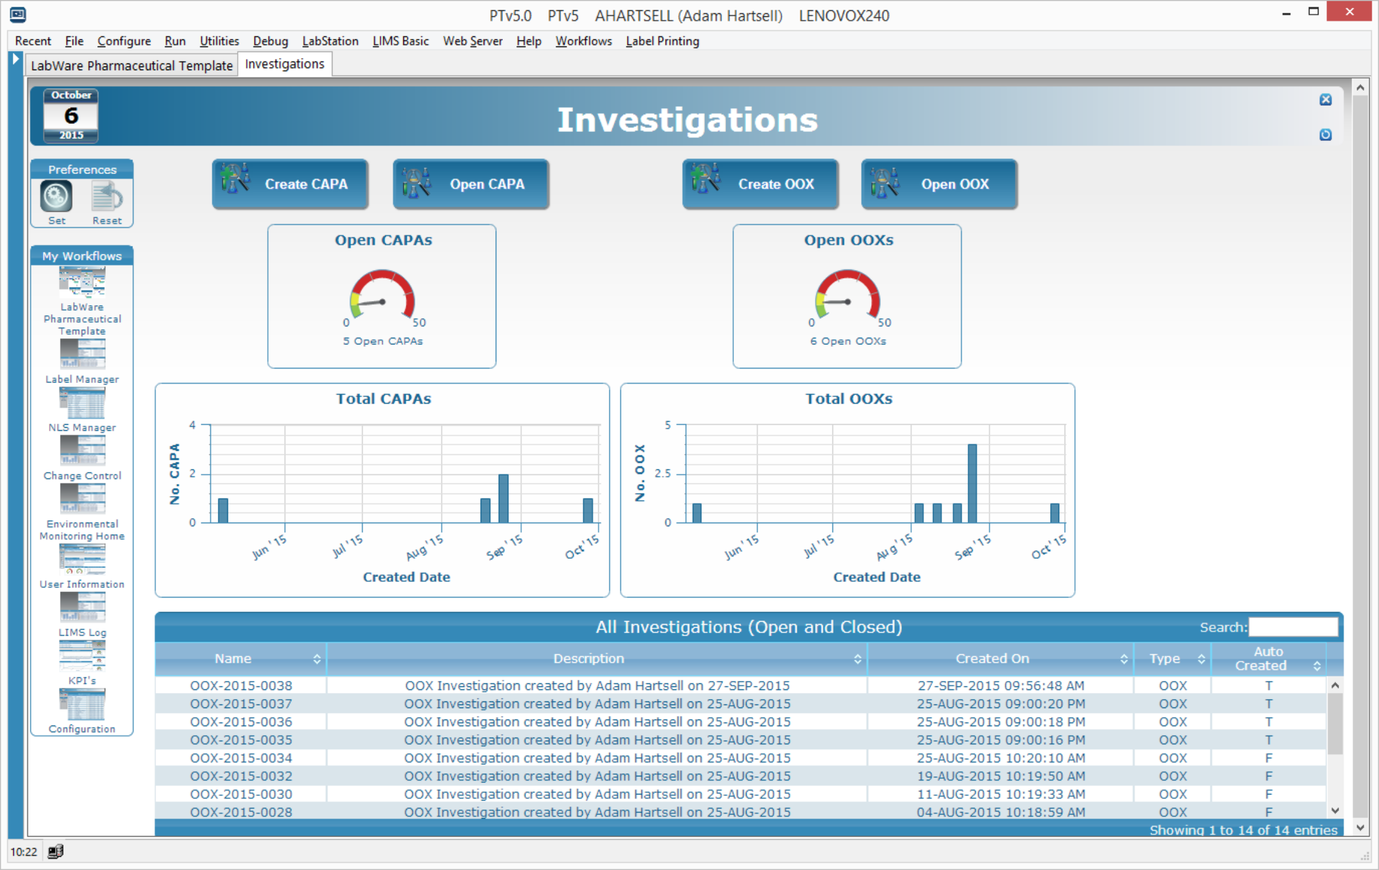Image resolution: width=1379 pixels, height=870 pixels.
Task: Open the Change Control workflow icon
Action: tap(82, 451)
